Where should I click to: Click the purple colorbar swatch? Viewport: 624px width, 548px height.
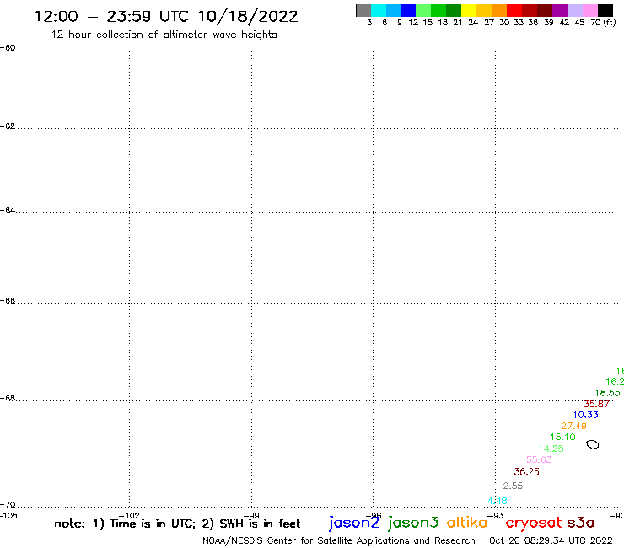click(560, 10)
